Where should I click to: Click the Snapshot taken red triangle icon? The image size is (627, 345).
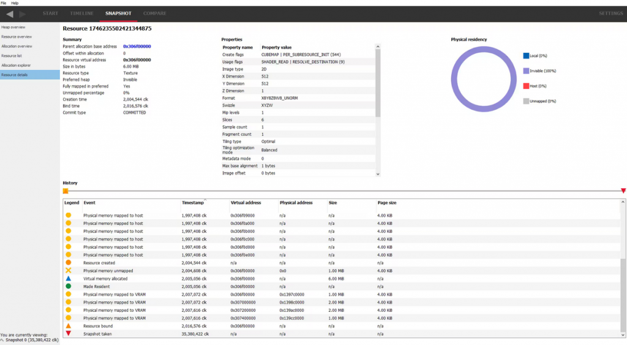(x=69, y=334)
